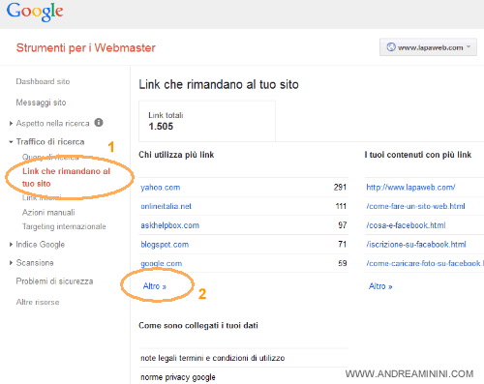Expand Scansione section arrow
484x384 pixels.
point(11,263)
